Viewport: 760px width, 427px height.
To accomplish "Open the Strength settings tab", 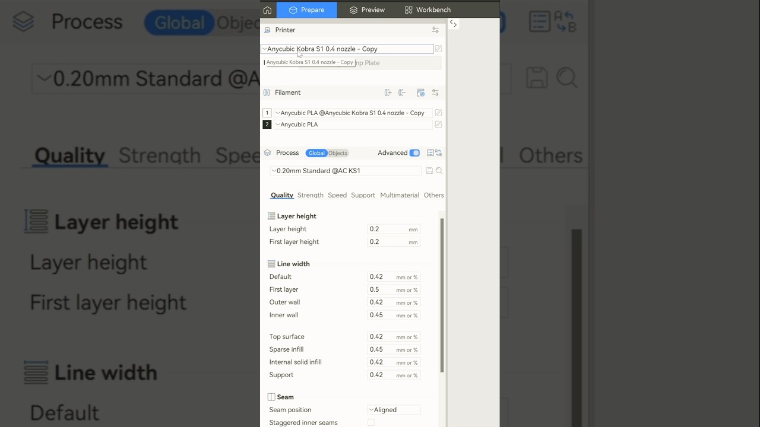I will coord(311,195).
